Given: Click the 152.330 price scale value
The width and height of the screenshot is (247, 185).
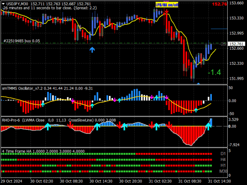Looking at the screenshot, I should click(x=236, y=64).
